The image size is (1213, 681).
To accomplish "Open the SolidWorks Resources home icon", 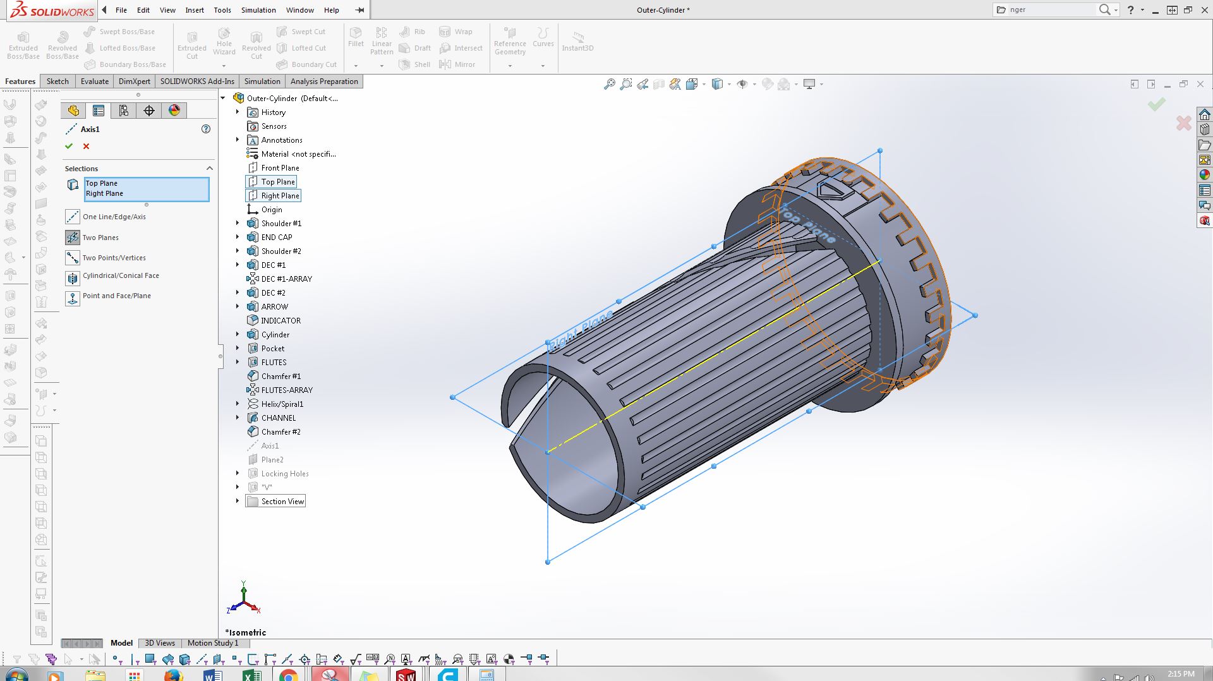I will 1205,114.
